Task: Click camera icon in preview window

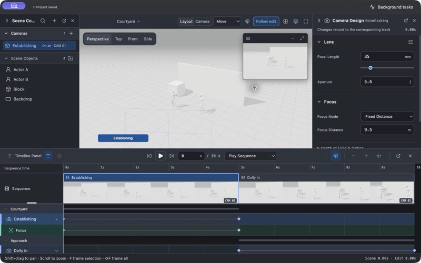Action: [248, 38]
